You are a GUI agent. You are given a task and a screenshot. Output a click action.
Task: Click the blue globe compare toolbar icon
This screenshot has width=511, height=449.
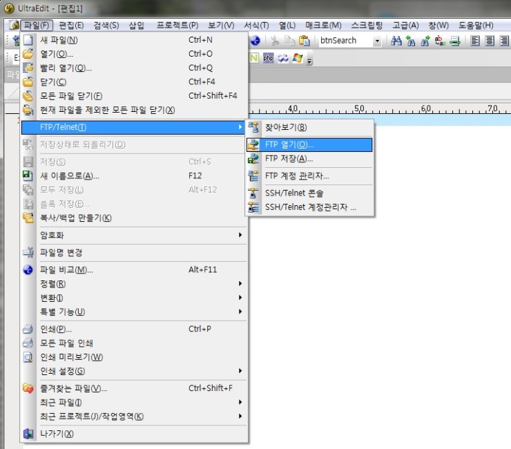[x=256, y=41]
